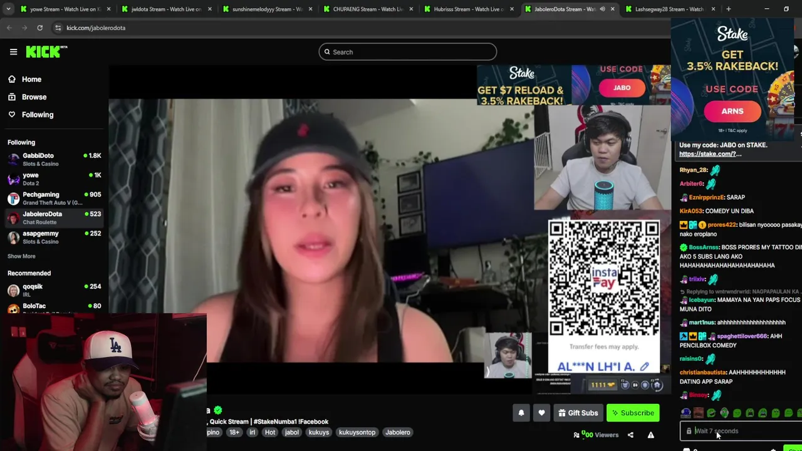Open yowe channel in Following list

click(x=54, y=179)
